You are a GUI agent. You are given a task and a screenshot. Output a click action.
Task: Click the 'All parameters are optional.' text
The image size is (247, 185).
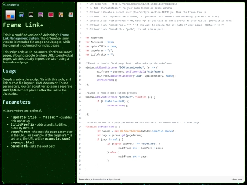(x=22, y=111)
